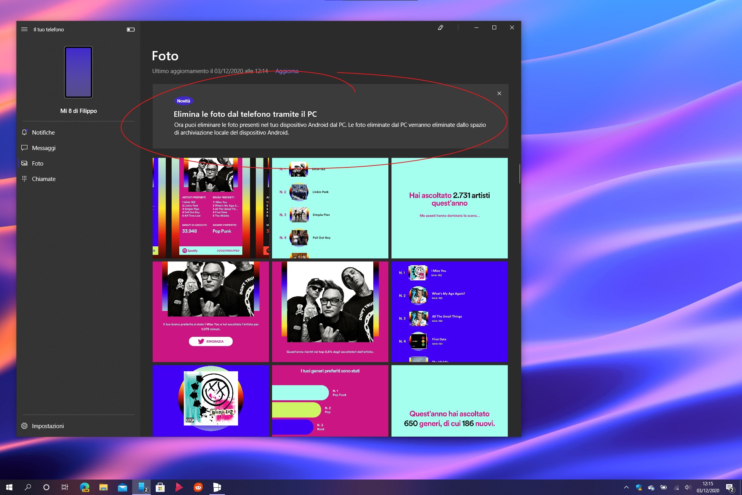Open Windows Search from the taskbar
The image size is (742, 495).
pos(28,487)
